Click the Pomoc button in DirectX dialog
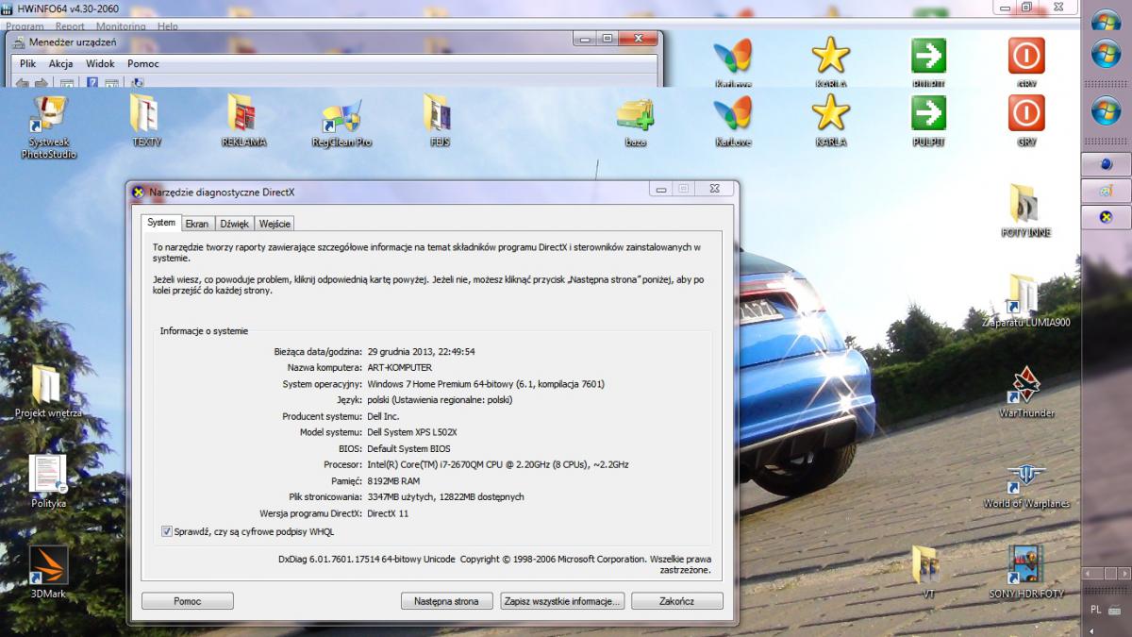The width and height of the screenshot is (1132, 637). click(x=188, y=601)
